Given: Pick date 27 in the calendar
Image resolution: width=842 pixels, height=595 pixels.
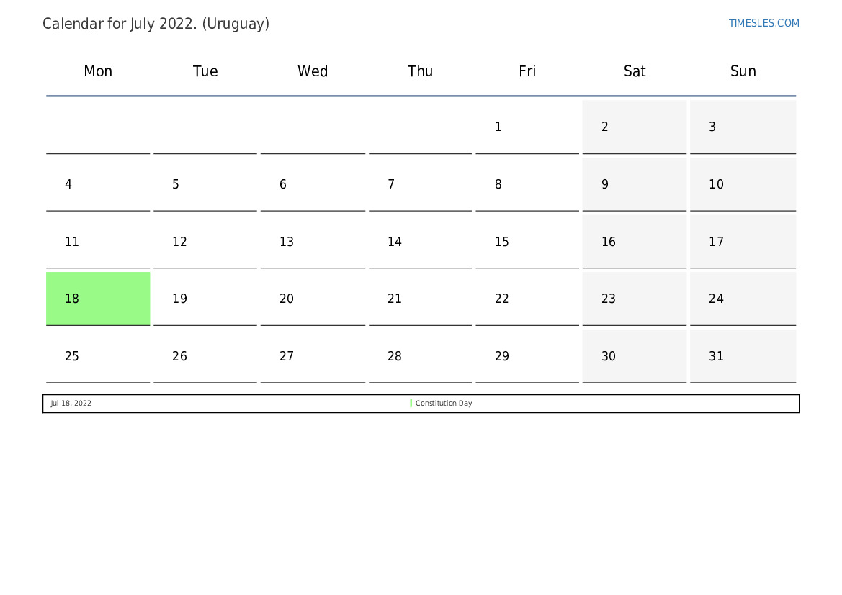Looking at the screenshot, I should pos(313,356).
